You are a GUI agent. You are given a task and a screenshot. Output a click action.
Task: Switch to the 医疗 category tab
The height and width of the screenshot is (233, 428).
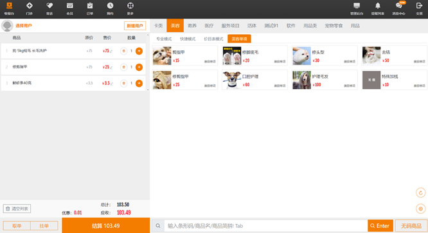pos(209,26)
